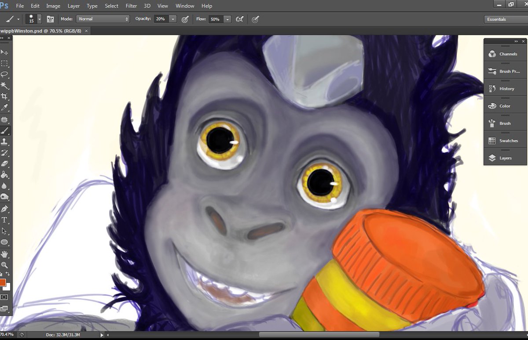Toggle Quick Mask mode
This screenshot has width=528, height=340.
pyautogui.click(x=4, y=297)
